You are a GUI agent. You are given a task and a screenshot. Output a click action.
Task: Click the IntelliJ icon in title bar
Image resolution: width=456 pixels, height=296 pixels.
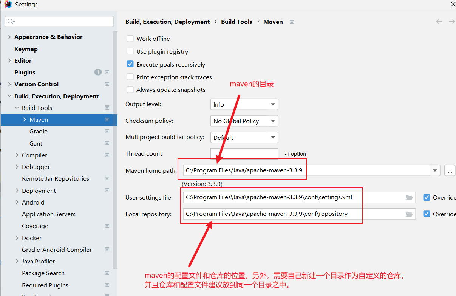tap(8, 5)
